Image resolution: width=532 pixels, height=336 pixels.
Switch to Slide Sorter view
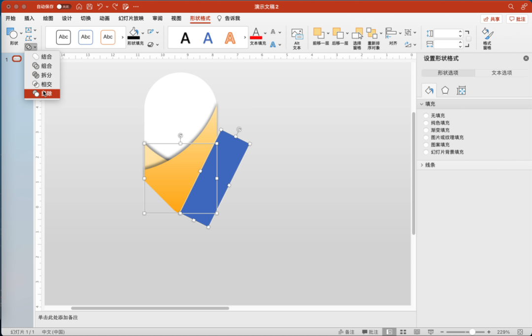tap(403, 332)
